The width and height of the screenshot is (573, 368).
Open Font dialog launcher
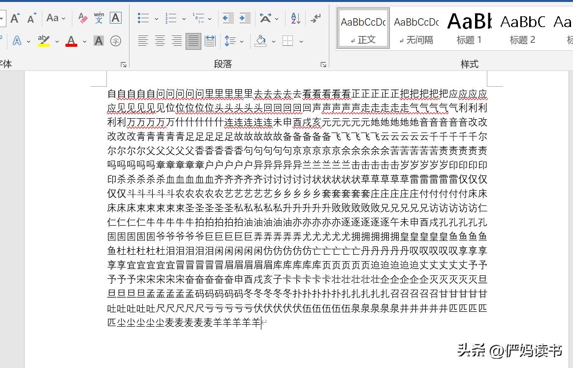(124, 65)
